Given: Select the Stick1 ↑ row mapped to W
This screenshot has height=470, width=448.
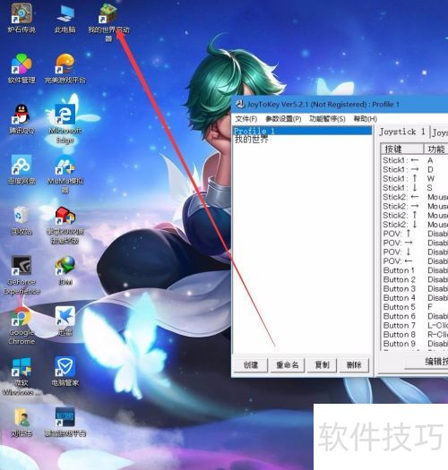Looking at the screenshot, I should 415,179.
